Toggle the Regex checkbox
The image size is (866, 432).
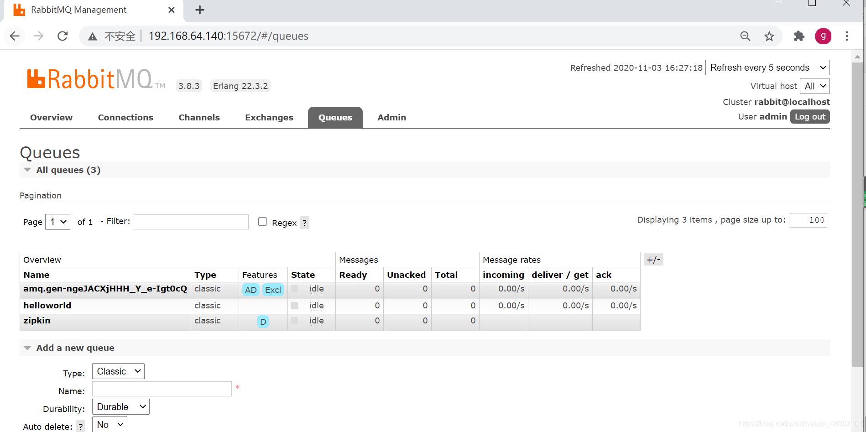coord(262,222)
